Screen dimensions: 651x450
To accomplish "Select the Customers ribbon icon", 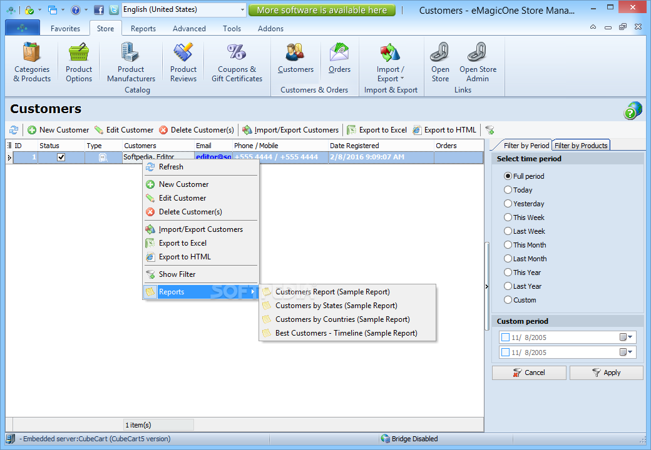I will pyautogui.click(x=295, y=59).
